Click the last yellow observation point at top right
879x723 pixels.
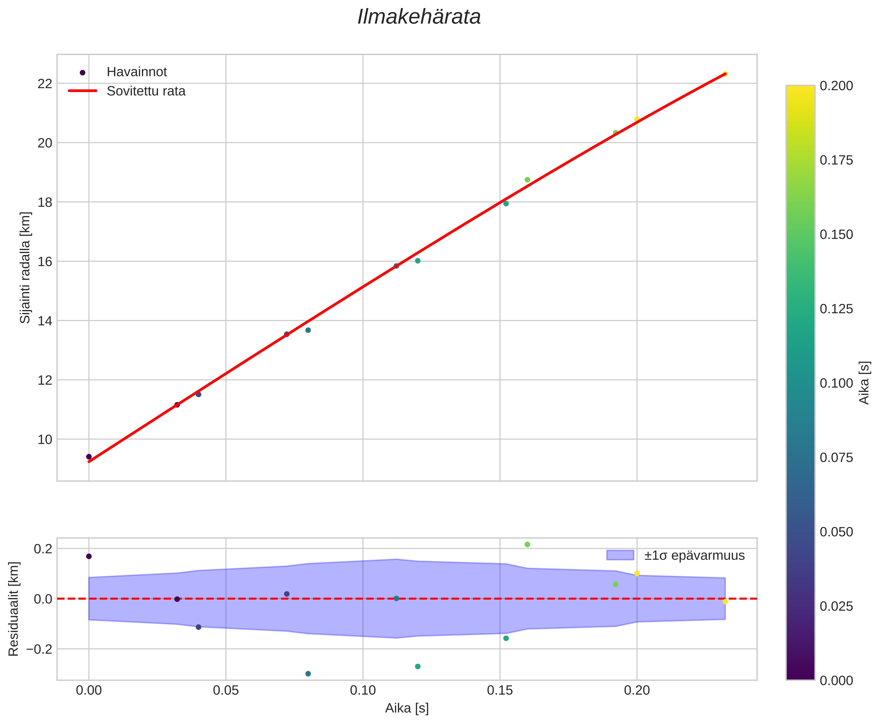725,74
